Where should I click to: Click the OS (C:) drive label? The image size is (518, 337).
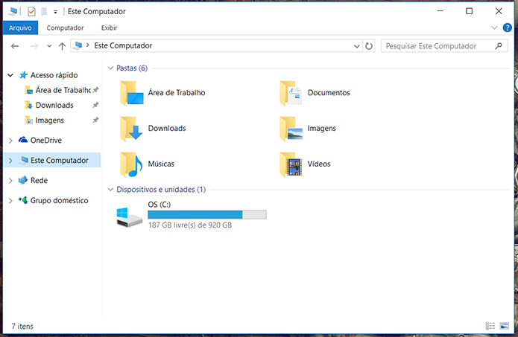click(159, 205)
